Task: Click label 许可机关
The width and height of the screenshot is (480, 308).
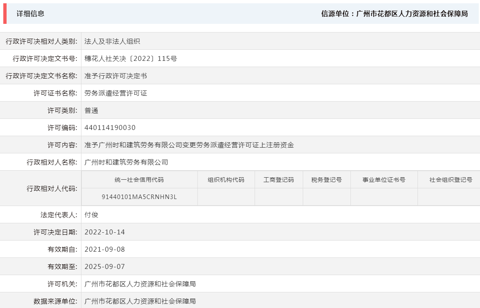Action: click(x=63, y=284)
